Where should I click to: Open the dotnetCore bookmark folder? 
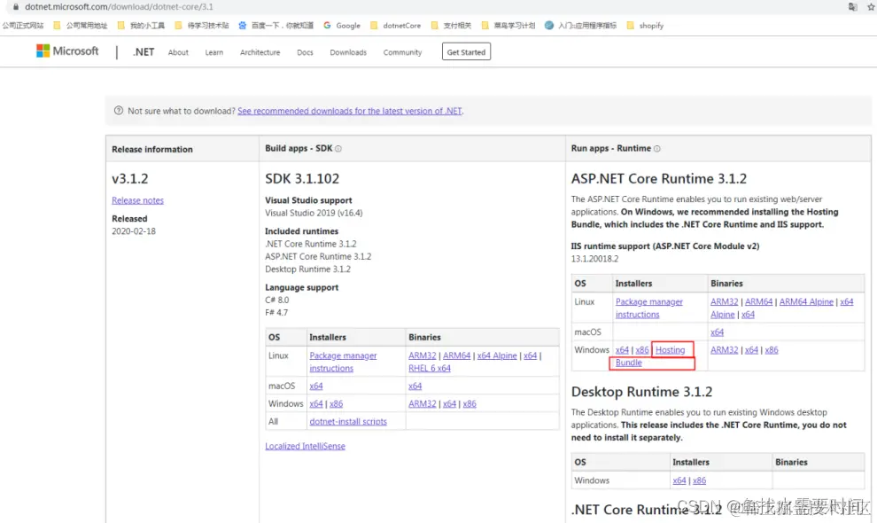point(395,26)
